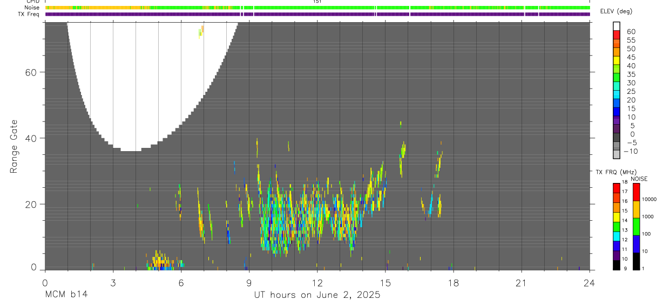The height and width of the screenshot is (306, 663).
Task: Click Range Gate axis tick label '20'
Action: [x=31, y=204]
